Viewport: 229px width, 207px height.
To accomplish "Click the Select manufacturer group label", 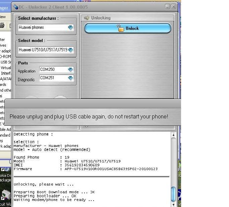I will (x=38, y=18).
